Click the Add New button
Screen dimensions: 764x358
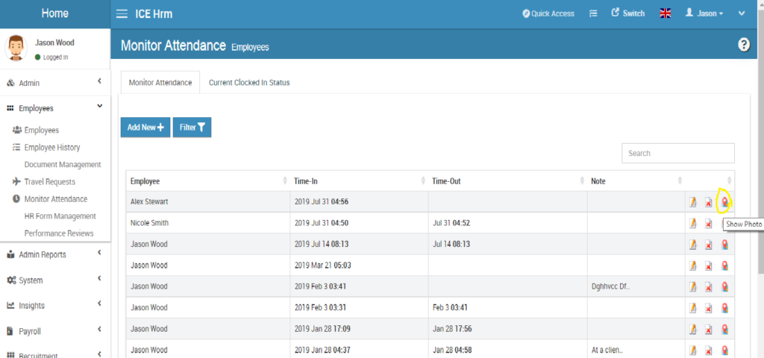point(145,127)
